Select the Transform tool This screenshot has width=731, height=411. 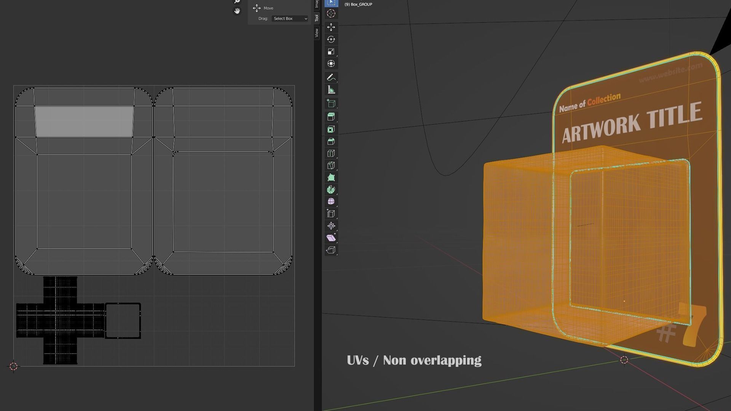[331, 64]
